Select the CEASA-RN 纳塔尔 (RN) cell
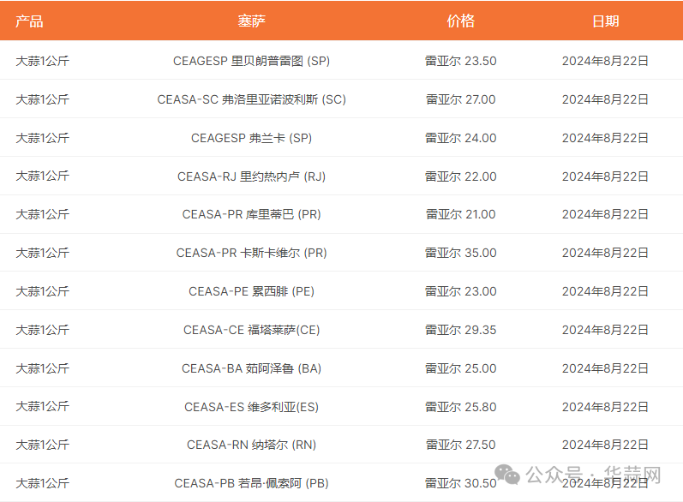Screen dimensions: 683x502 (251, 445)
